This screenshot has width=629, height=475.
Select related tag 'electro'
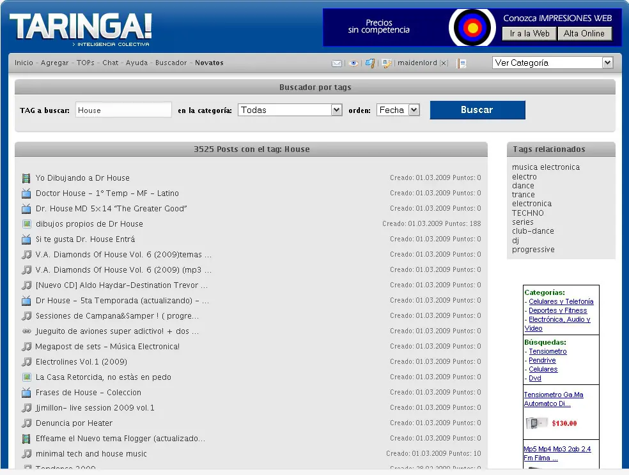pos(524,177)
